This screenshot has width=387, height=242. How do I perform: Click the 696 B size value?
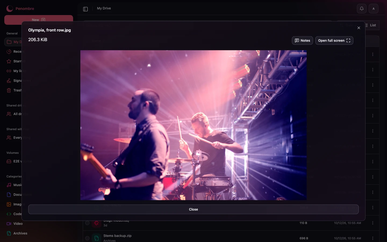coord(304,238)
